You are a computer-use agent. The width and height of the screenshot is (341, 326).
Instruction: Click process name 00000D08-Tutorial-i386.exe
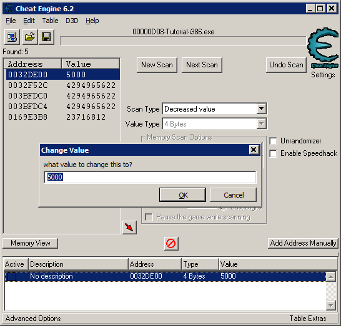174,32
